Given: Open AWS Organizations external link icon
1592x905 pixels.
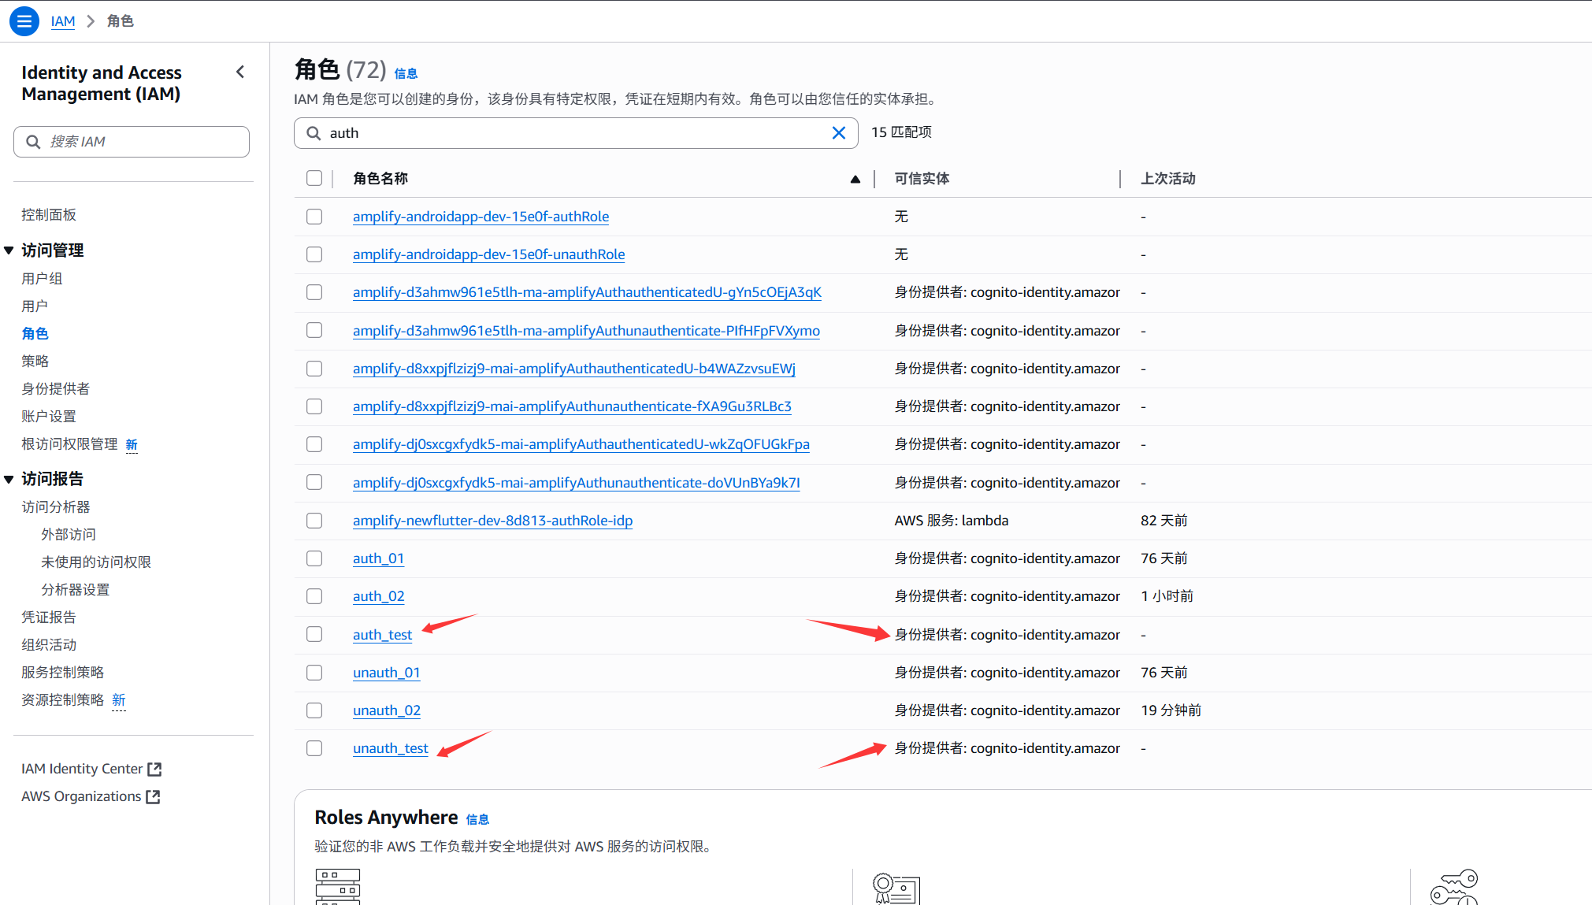Looking at the screenshot, I should [154, 796].
